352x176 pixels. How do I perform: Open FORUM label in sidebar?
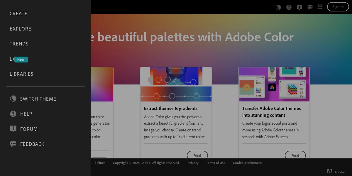29,129
